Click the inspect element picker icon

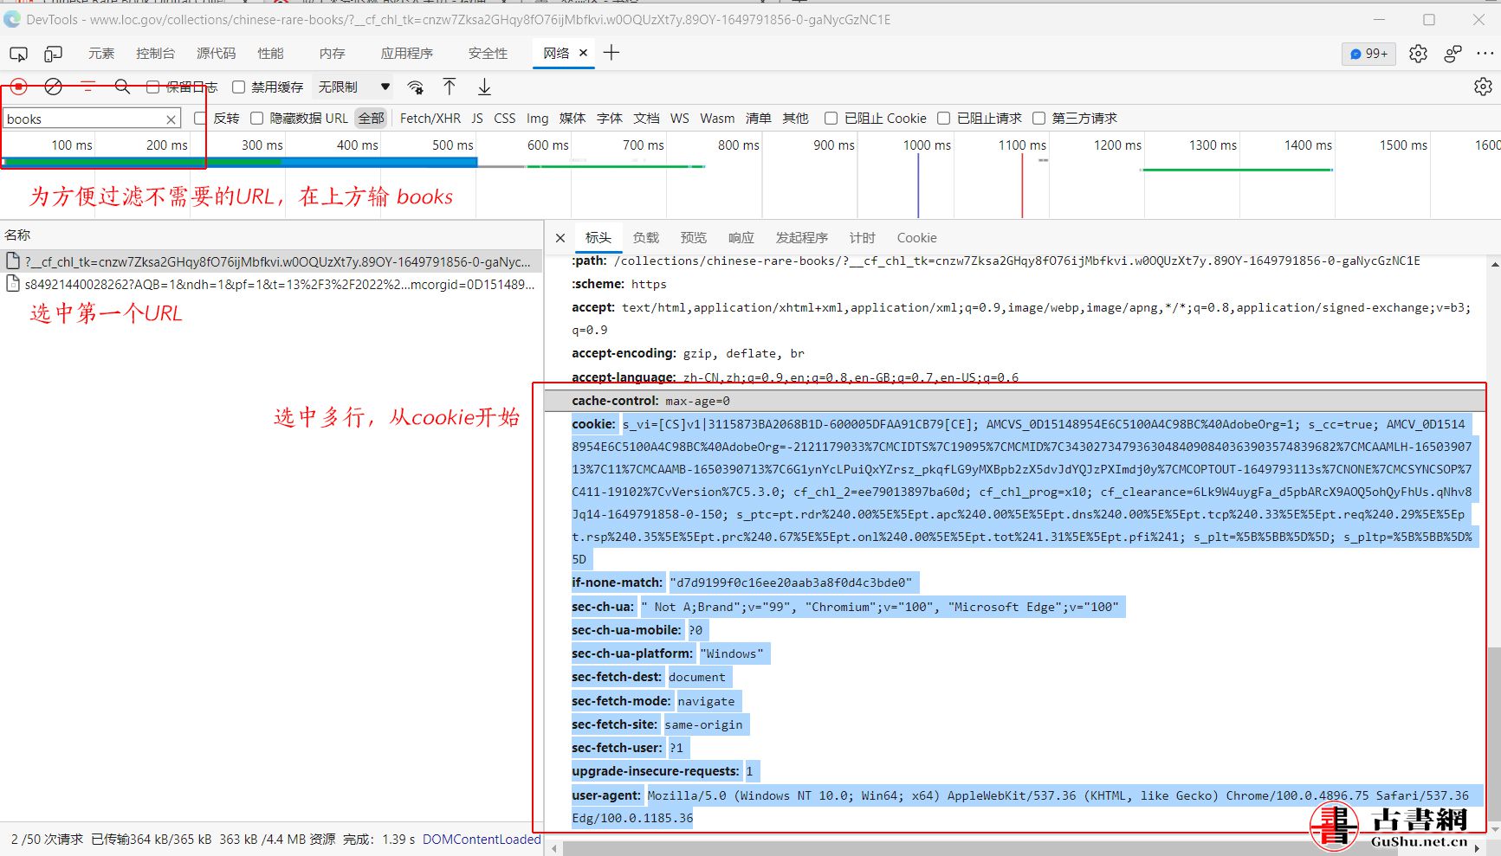coord(18,54)
